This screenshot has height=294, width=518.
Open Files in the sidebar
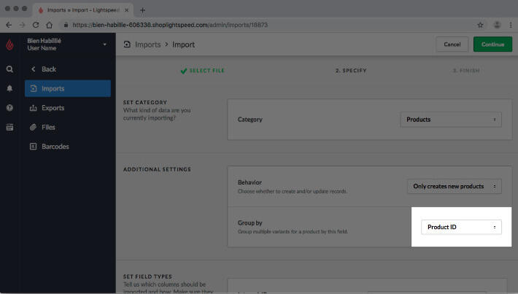[48, 127]
